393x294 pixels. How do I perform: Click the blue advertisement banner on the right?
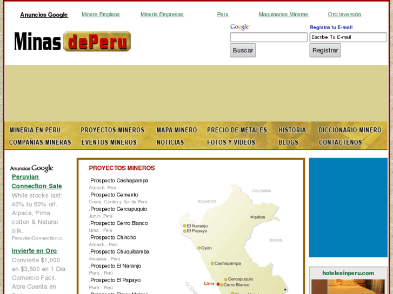348,208
